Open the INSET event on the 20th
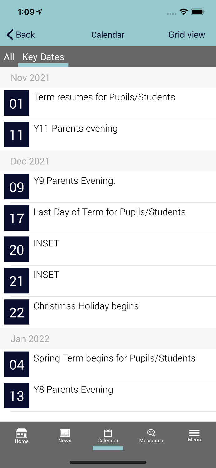Image resolution: width=216 pixels, height=468 pixels. click(x=94, y=249)
